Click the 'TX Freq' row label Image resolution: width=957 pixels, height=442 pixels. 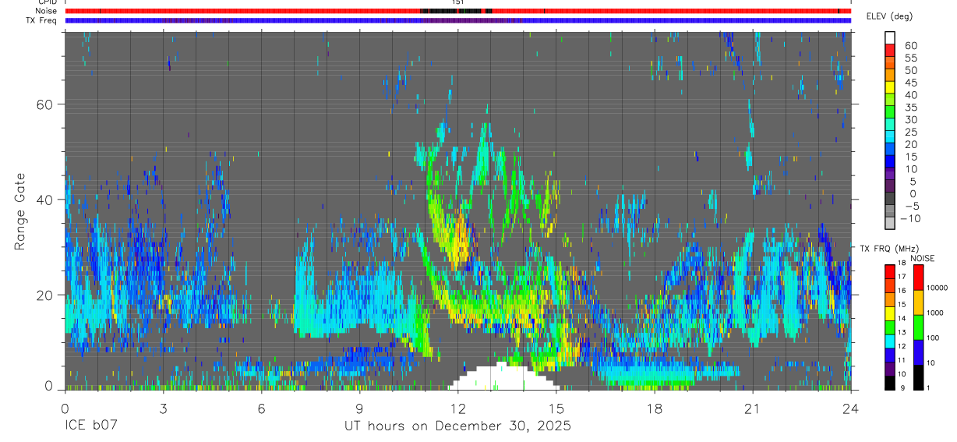43,20
